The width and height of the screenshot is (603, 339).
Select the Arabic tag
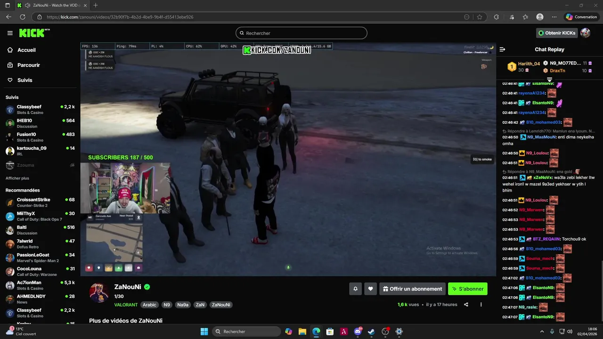tap(149, 305)
